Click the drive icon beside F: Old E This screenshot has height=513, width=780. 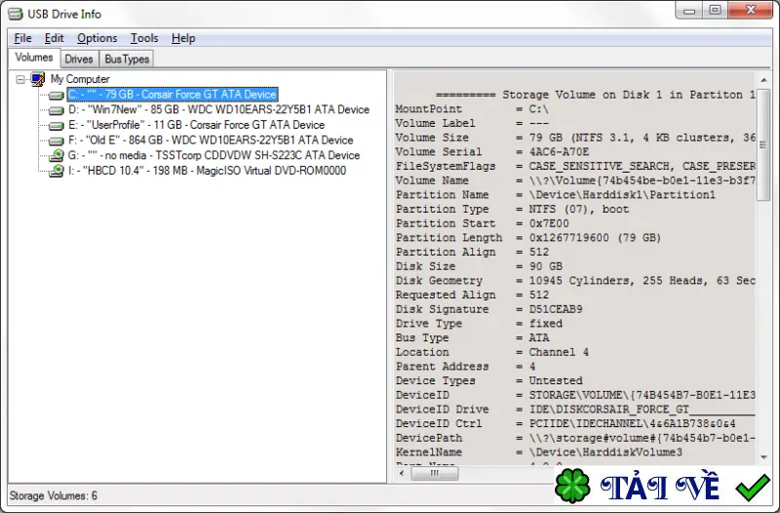(56, 140)
